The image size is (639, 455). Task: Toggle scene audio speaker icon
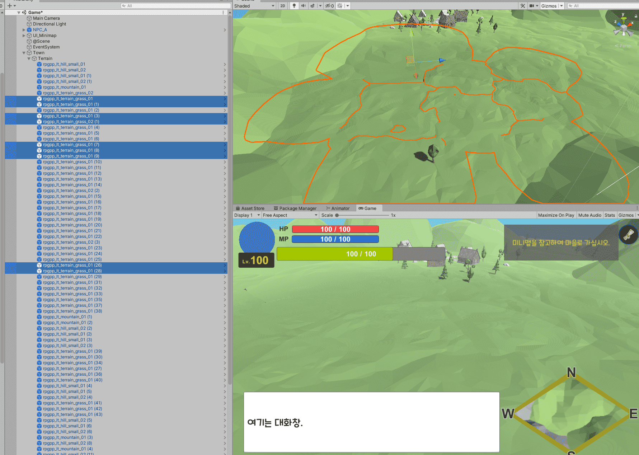click(x=304, y=6)
